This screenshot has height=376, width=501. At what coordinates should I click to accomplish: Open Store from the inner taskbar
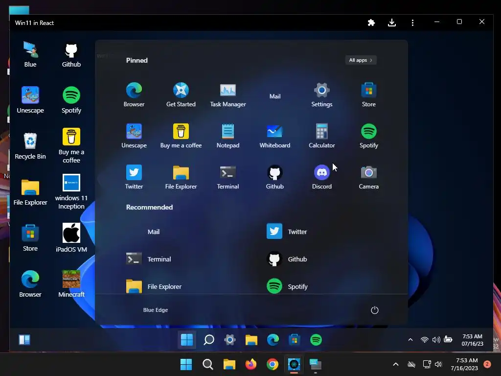coord(294,340)
